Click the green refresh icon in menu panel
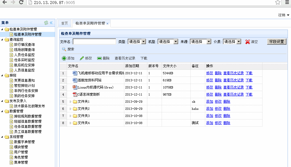 point(46,22)
